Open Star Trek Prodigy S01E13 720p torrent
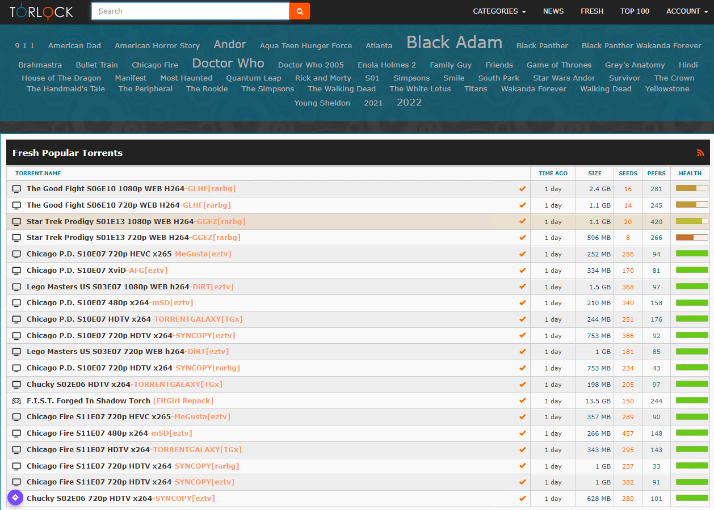 (133, 237)
